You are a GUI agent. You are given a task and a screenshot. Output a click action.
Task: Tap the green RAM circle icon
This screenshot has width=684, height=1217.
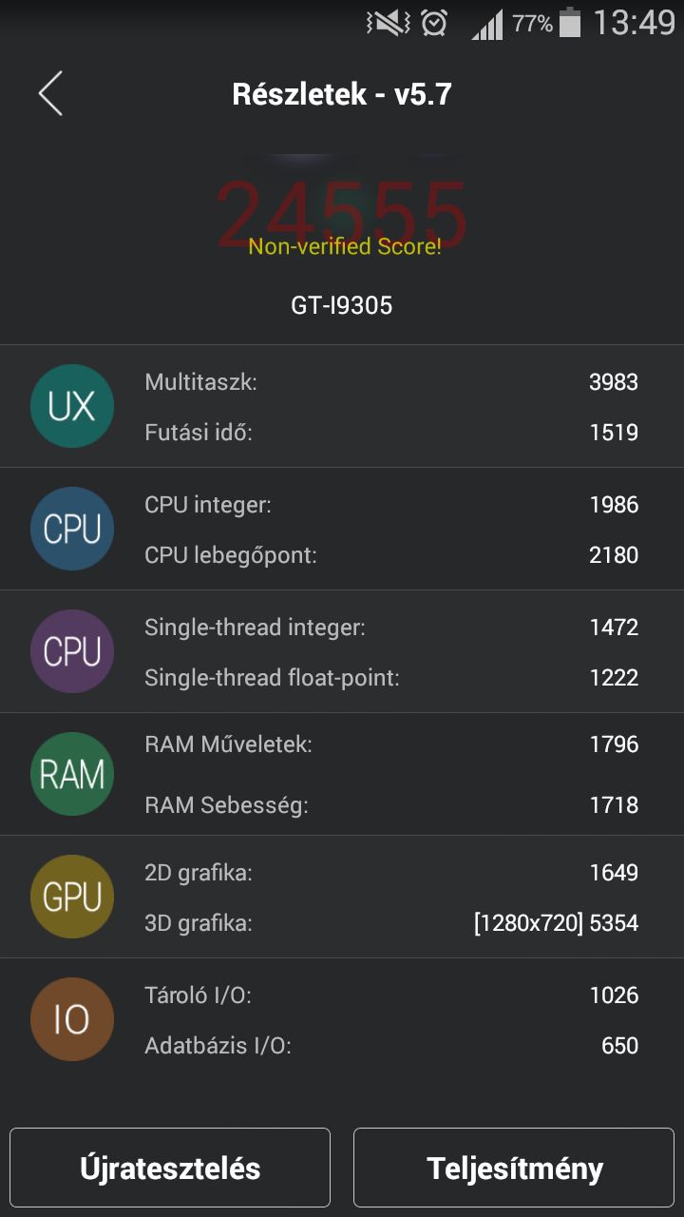pos(72,774)
